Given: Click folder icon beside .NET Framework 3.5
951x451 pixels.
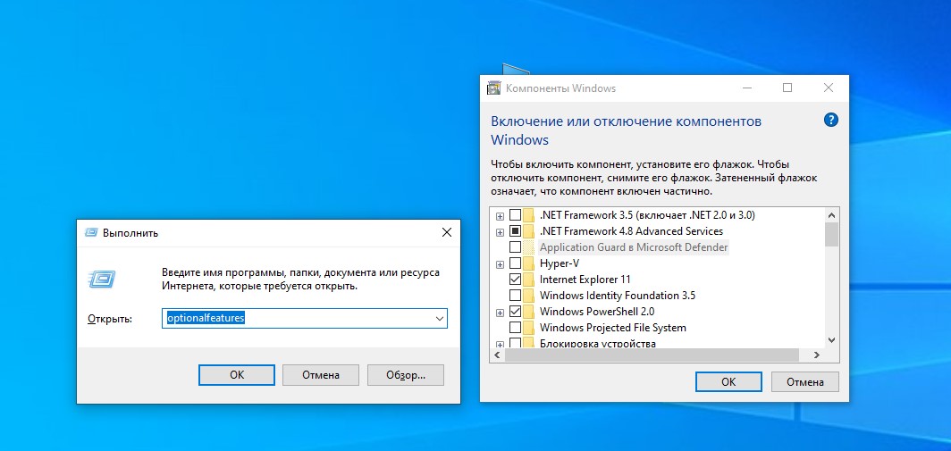Looking at the screenshot, I should pyautogui.click(x=529, y=215).
